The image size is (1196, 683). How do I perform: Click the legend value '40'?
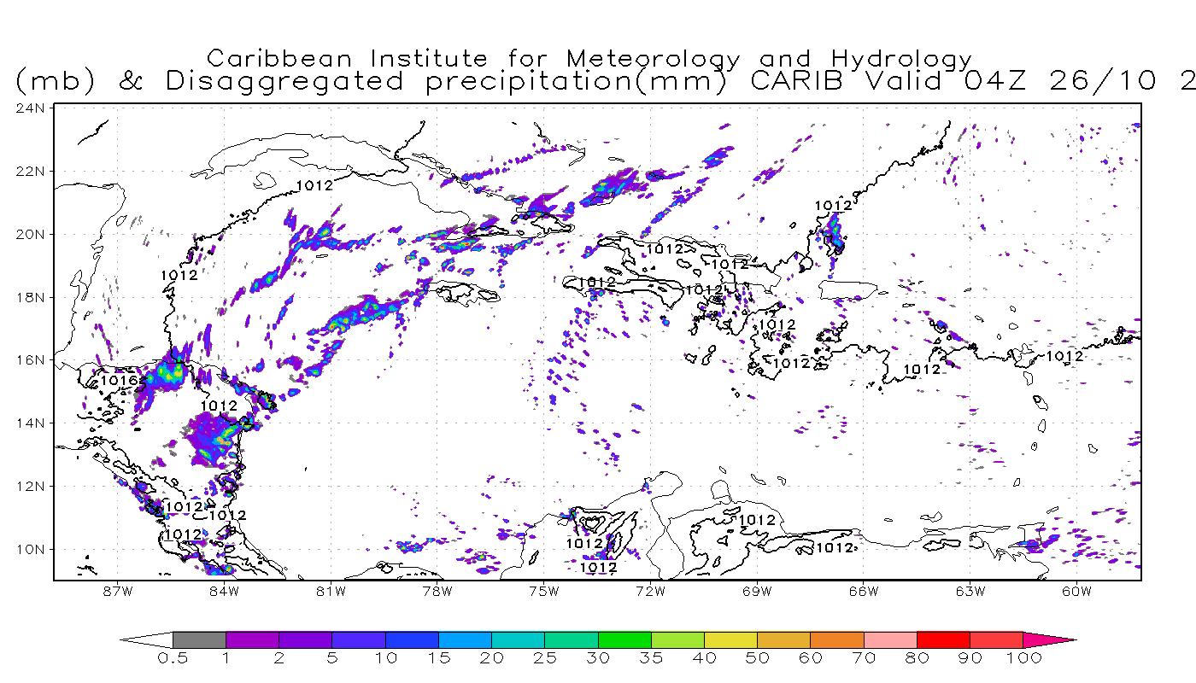click(704, 659)
